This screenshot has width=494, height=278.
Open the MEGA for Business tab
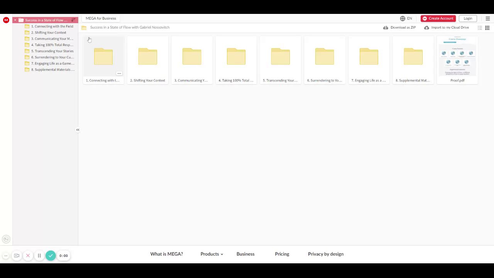coord(101,19)
